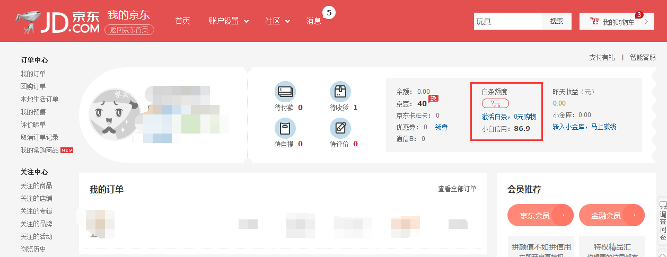Click the ?元 白条 quota button

click(495, 103)
